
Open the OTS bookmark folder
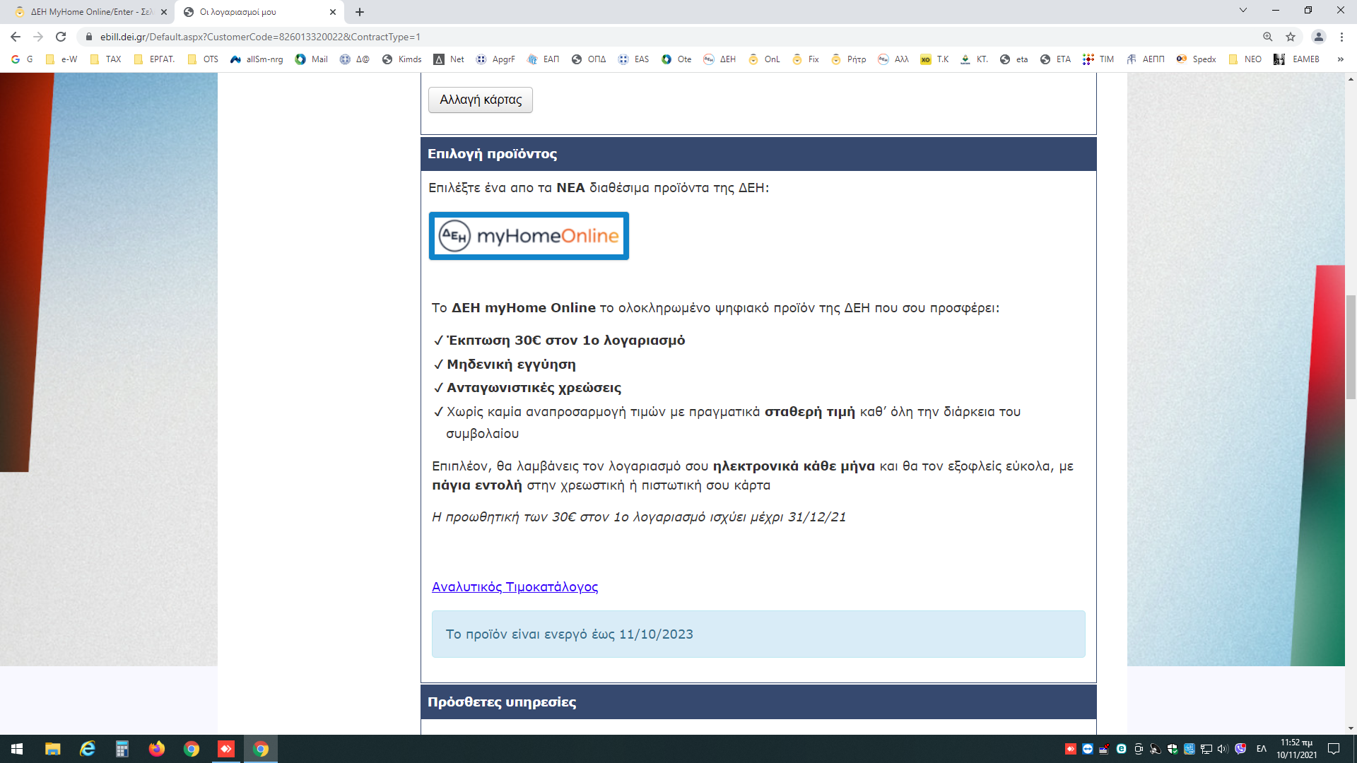point(203,59)
